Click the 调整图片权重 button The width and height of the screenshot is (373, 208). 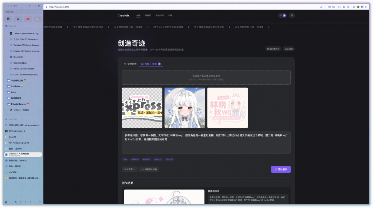[149, 169]
